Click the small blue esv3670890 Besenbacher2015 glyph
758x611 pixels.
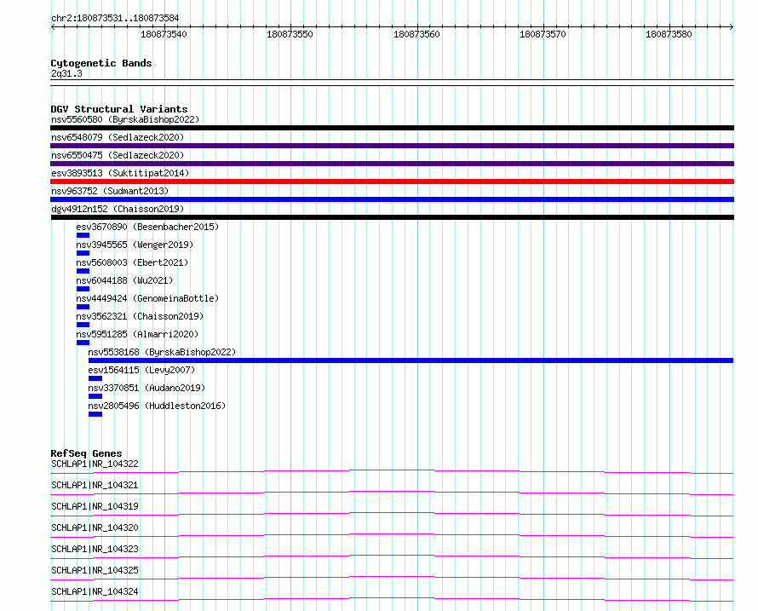(x=83, y=235)
